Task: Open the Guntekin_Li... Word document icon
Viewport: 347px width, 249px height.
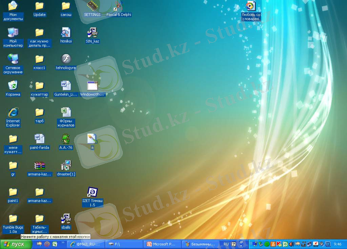Action: [65, 85]
